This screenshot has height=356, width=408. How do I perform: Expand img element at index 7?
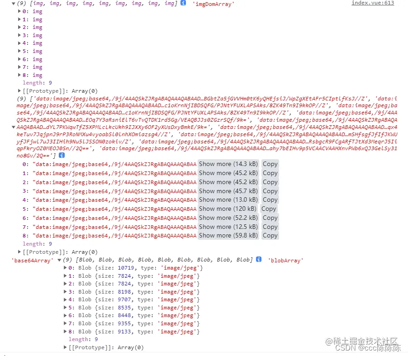(x=19, y=67)
